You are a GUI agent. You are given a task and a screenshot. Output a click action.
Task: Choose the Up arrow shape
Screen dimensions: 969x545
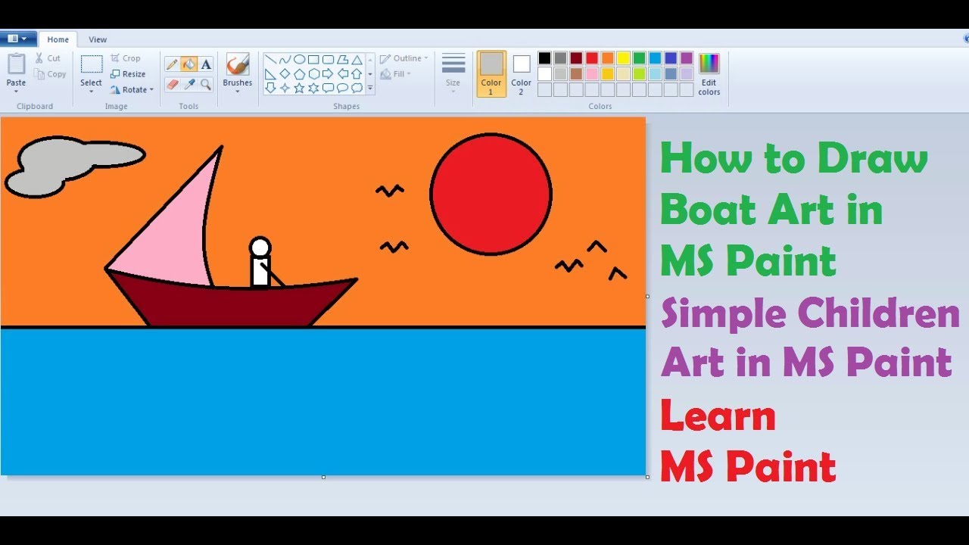coord(357,74)
